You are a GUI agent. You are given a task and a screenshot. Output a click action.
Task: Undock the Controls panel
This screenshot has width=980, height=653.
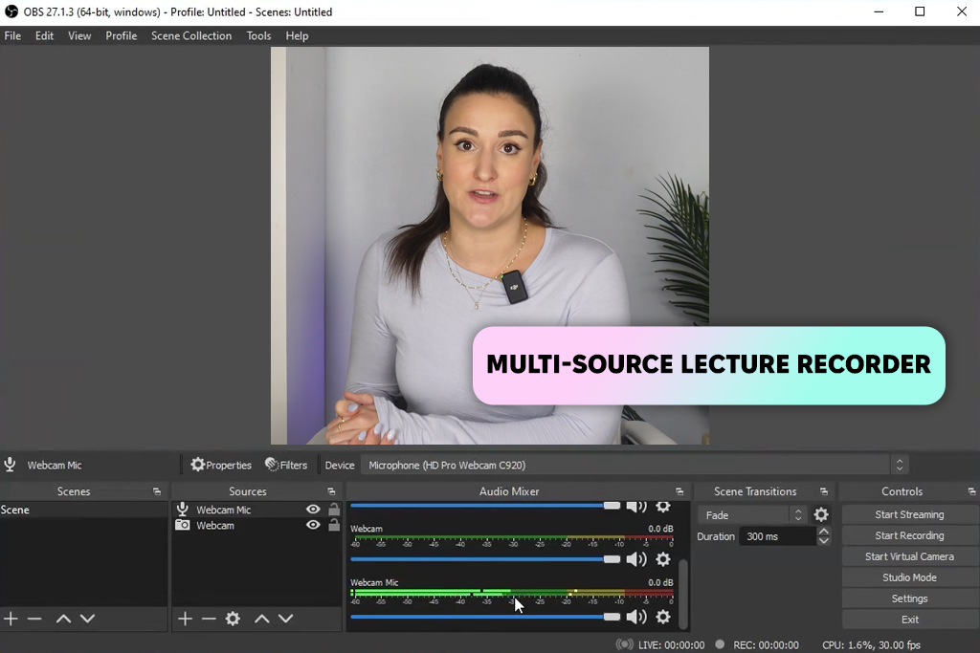click(x=971, y=492)
